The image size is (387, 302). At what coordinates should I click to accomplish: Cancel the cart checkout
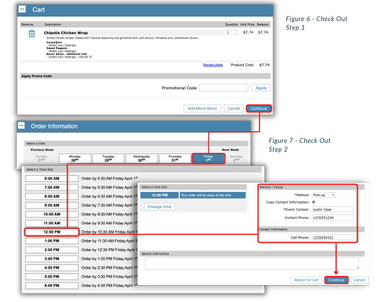coord(233,109)
